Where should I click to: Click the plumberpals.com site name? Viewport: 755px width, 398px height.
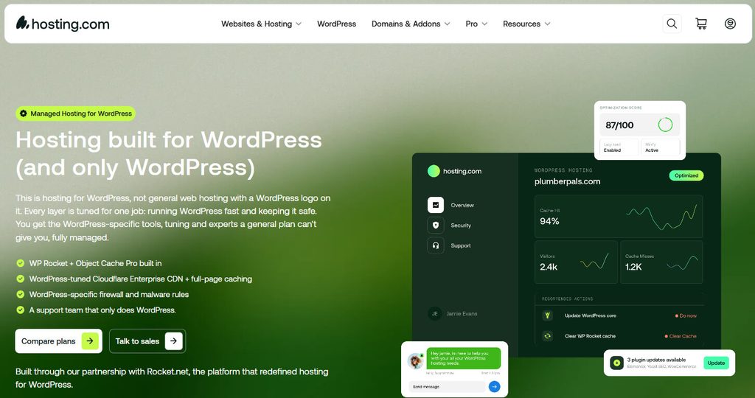point(567,181)
